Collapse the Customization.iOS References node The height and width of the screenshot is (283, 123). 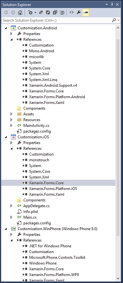coord(12,149)
